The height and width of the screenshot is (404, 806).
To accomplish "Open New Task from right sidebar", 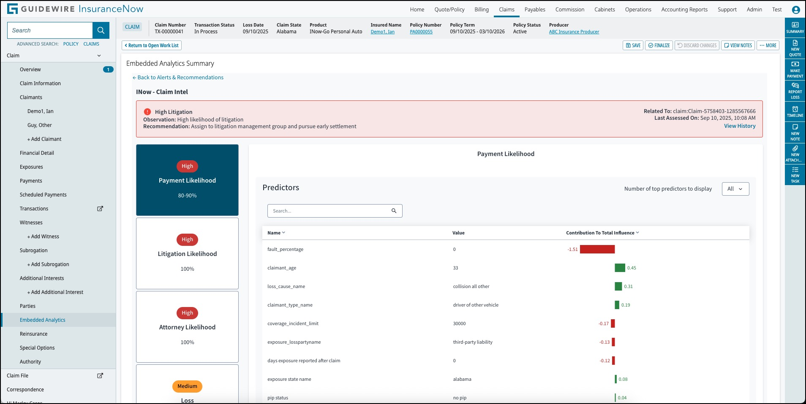I will 795,175.
